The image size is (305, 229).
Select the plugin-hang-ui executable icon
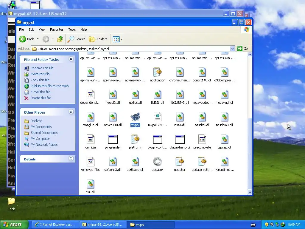pos(180,139)
